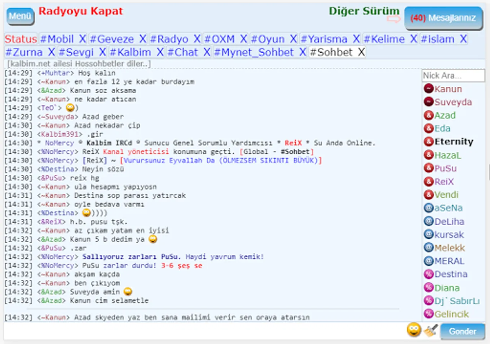The width and height of the screenshot is (490, 344).
Task: Click the status icon next to Suveyda
Action: (x=428, y=102)
